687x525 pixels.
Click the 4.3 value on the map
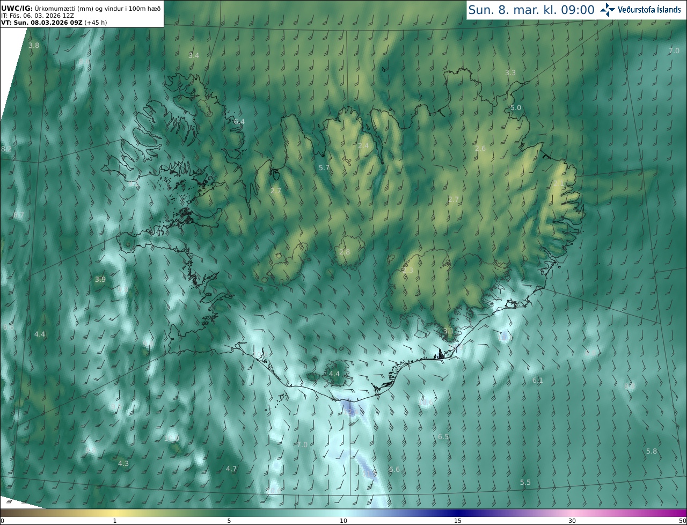pos(123,463)
